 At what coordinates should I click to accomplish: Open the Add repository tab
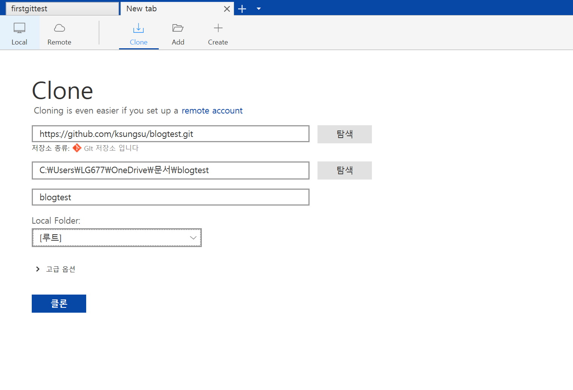pyautogui.click(x=178, y=33)
